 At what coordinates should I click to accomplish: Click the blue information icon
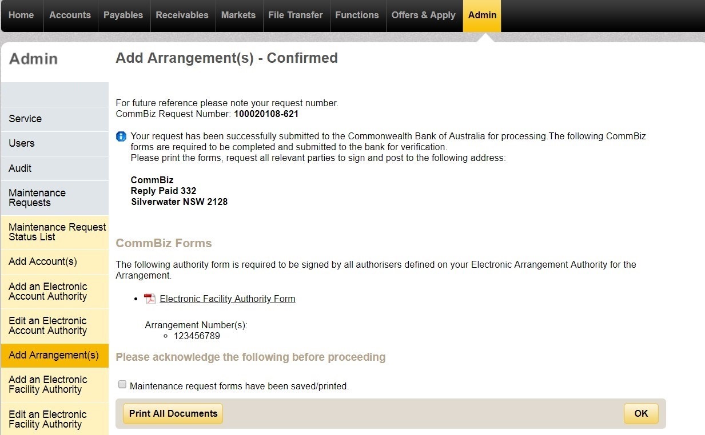click(121, 136)
